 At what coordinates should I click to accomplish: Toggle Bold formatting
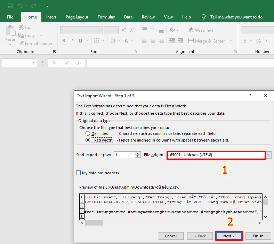click(64, 41)
